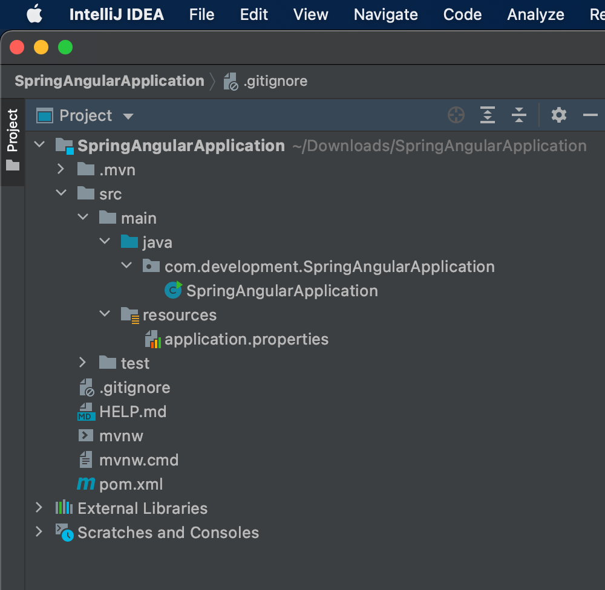Viewport: 605px width, 590px height.
Task: Open the Project view dropdown
Action: (128, 116)
